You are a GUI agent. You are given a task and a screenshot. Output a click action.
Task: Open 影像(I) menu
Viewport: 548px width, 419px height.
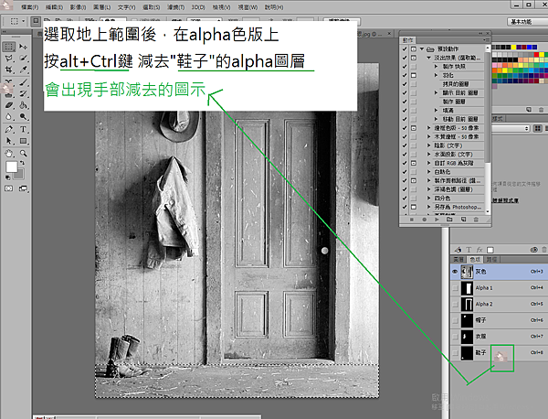point(78,7)
